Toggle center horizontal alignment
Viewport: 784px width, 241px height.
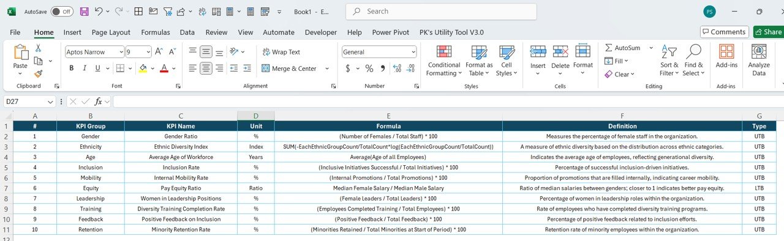206,69
